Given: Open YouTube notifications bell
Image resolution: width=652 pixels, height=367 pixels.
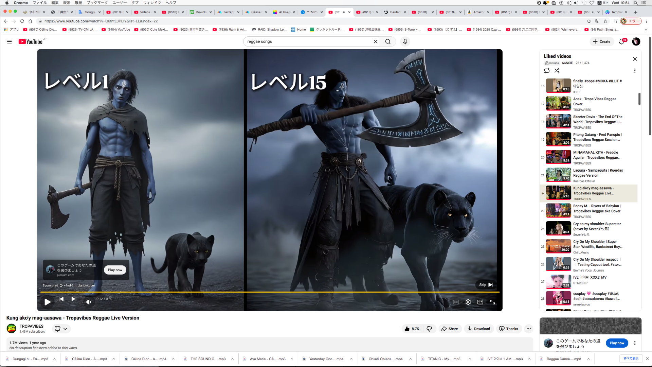Looking at the screenshot, I should (x=621, y=41).
